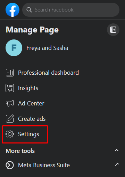This screenshot has width=125, height=177.
Task: Click the magnifying glass search icon
Action: pyautogui.click(x=29, y=10)
